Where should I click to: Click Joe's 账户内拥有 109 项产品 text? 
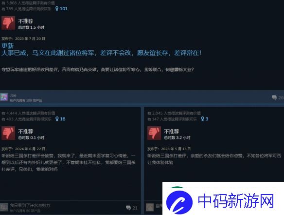coord(26,100)
